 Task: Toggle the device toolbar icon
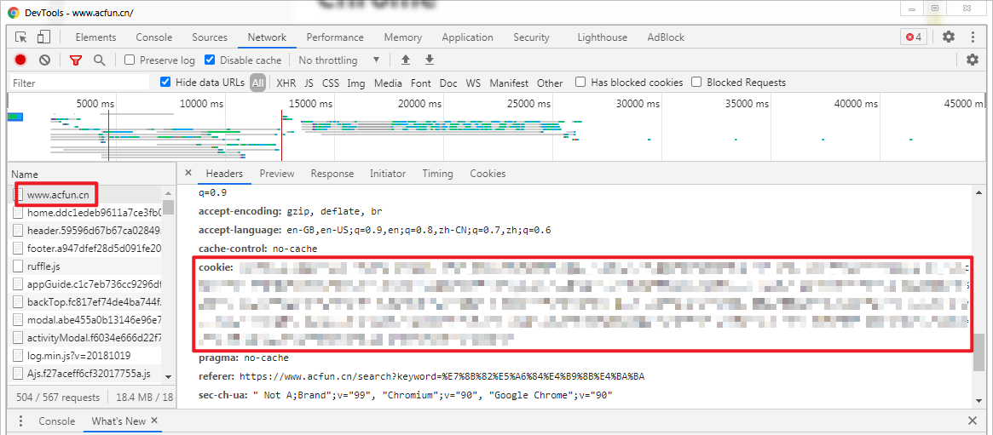pyautogui.click(x=43, y=37)
